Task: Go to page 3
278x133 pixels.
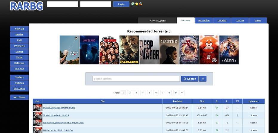Action: [x=136, y=93]
